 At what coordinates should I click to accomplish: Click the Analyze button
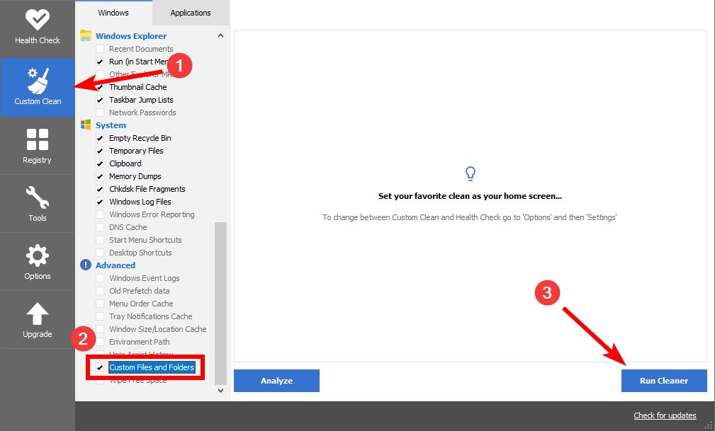276,381
